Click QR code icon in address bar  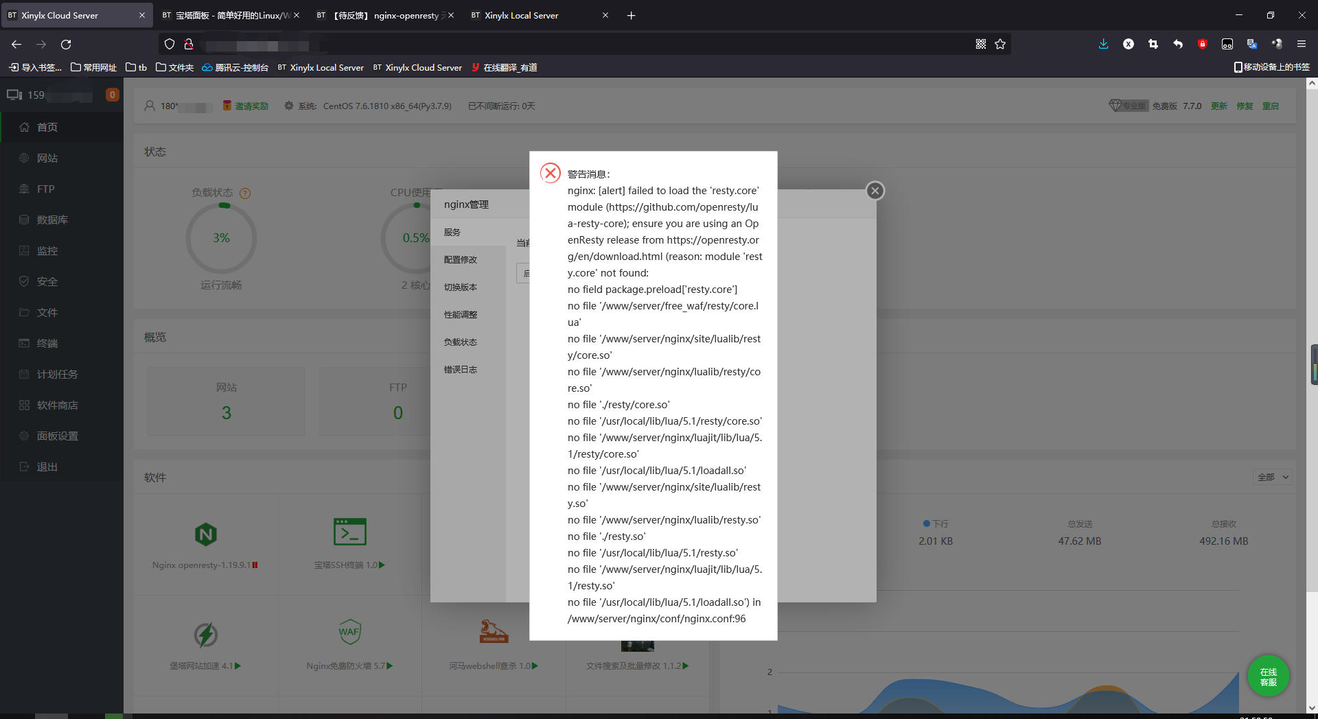[x=981, y=44]
